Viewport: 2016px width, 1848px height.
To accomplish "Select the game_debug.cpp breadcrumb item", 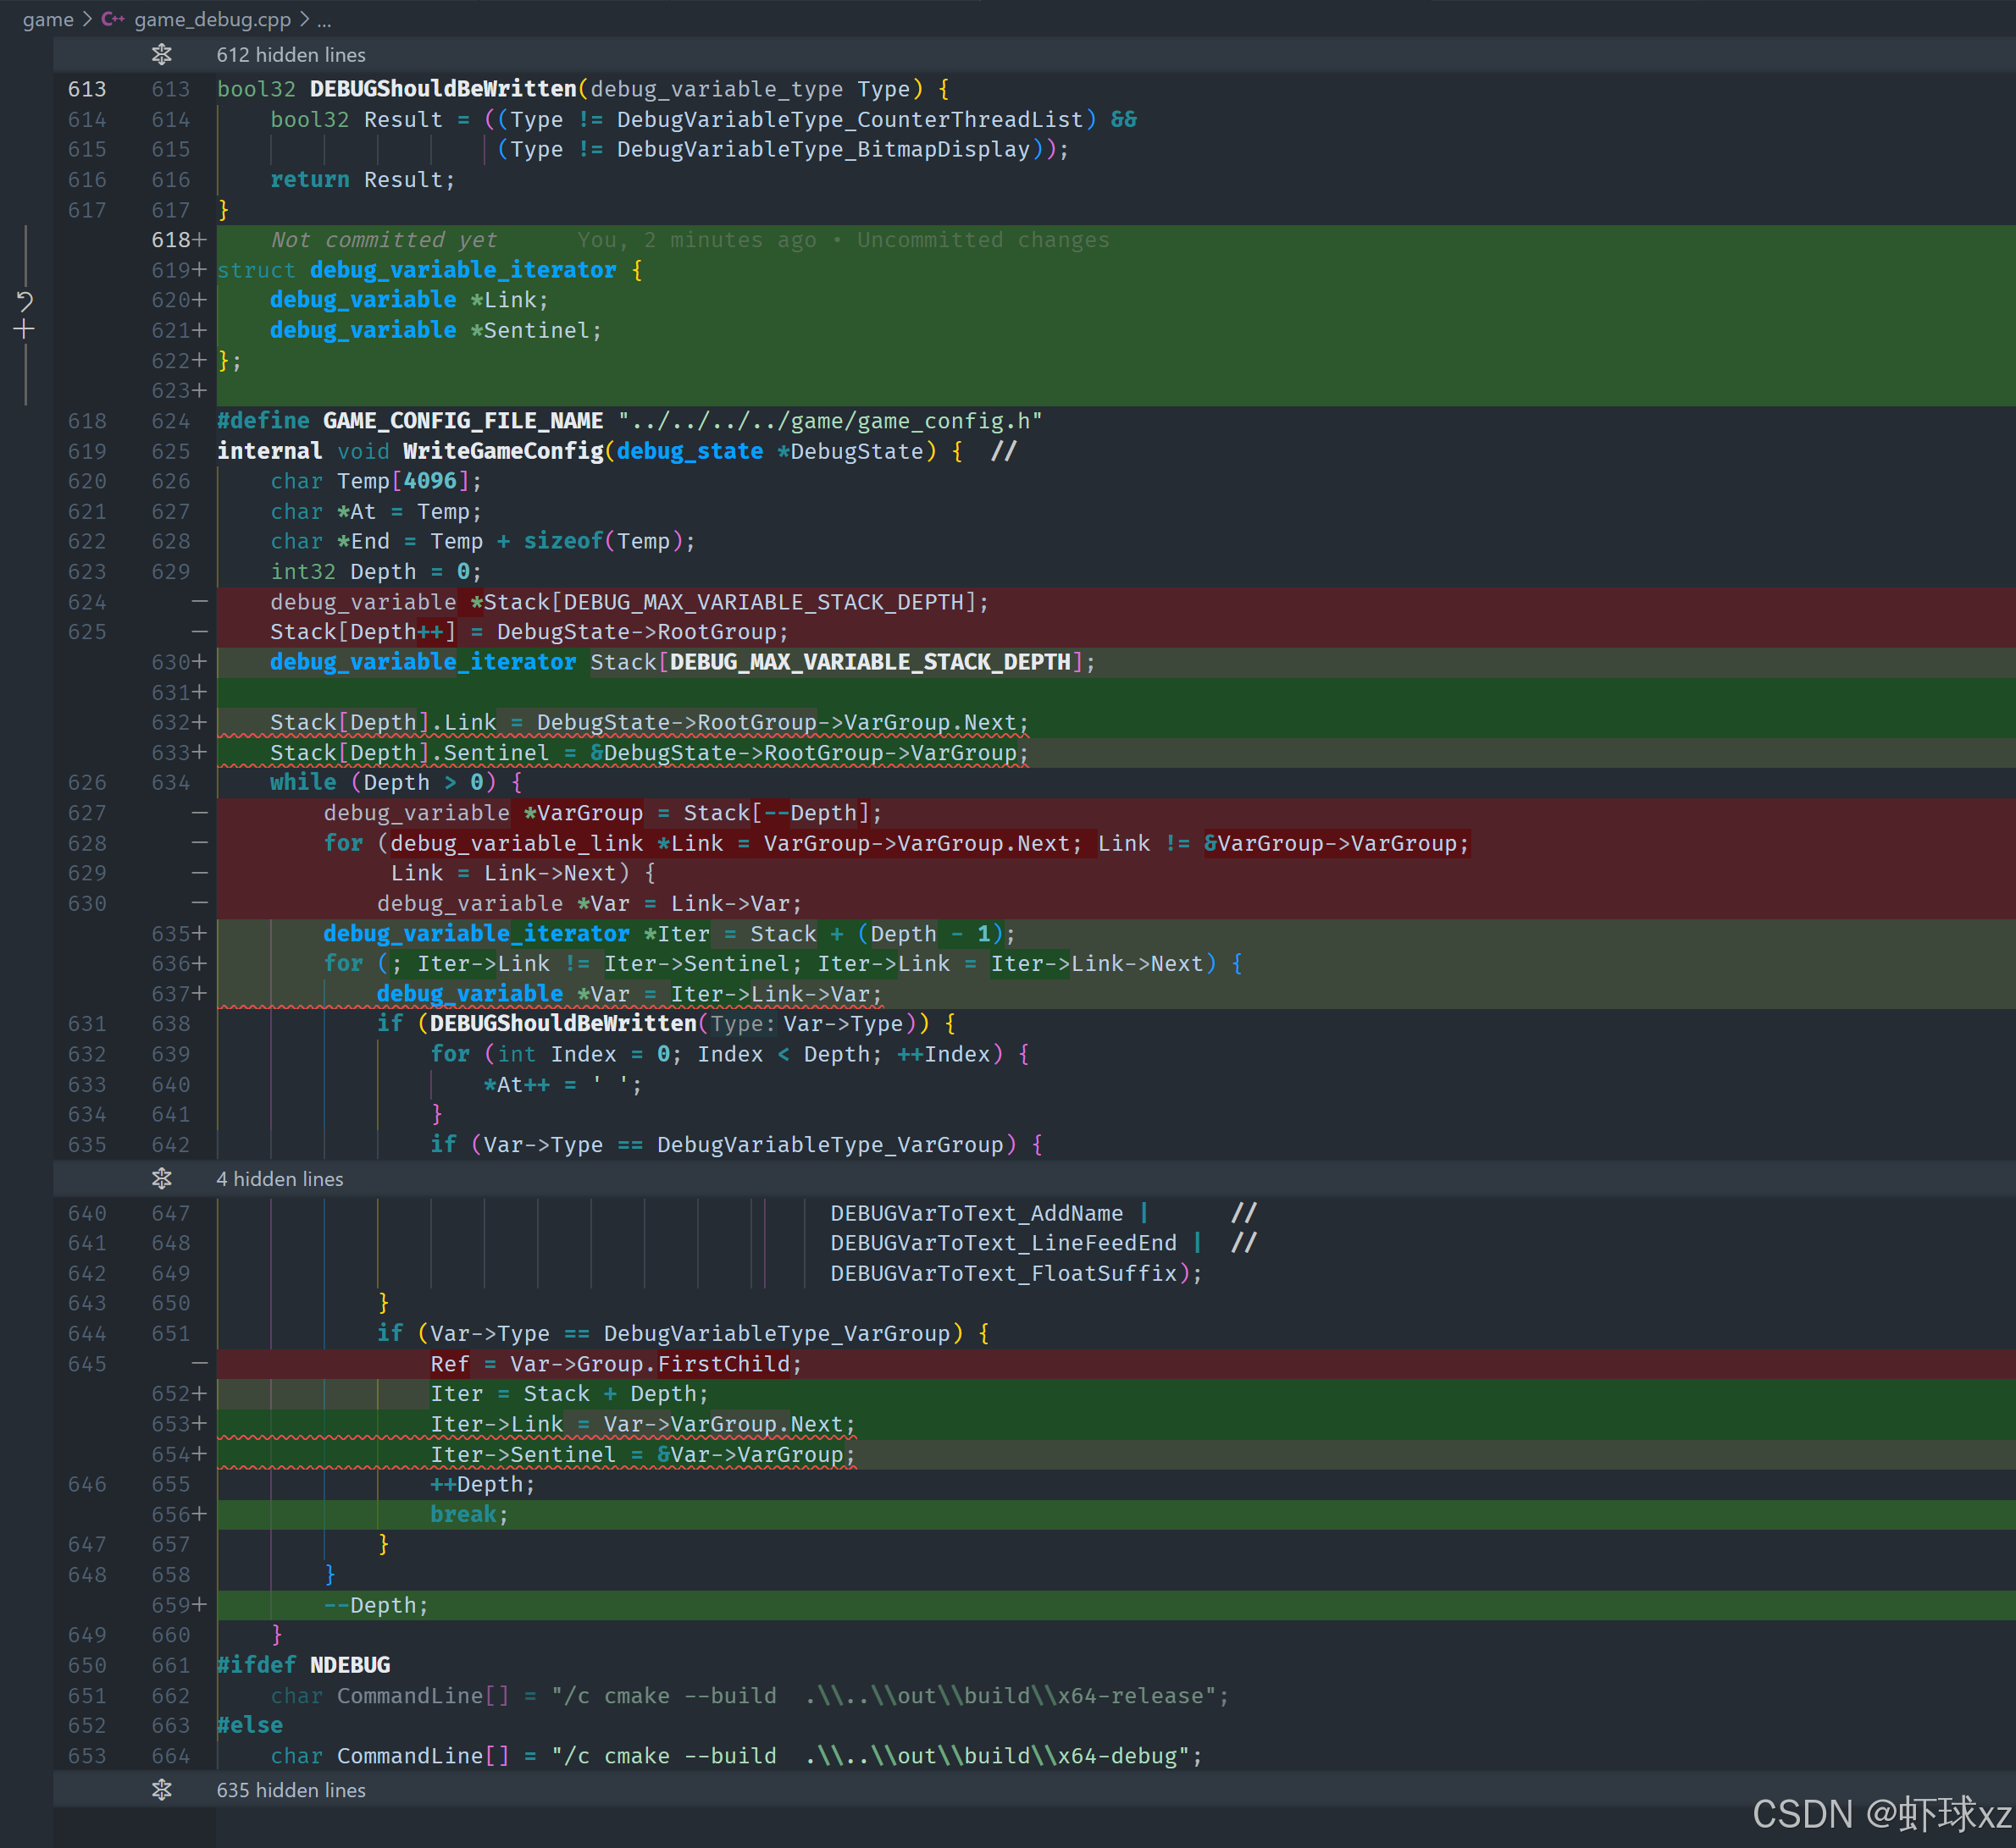I will pyautogui.click(x=212, y=19).
